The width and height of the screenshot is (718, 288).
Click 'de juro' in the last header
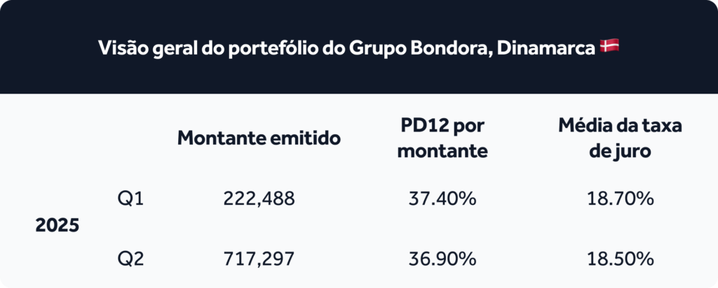620,152
